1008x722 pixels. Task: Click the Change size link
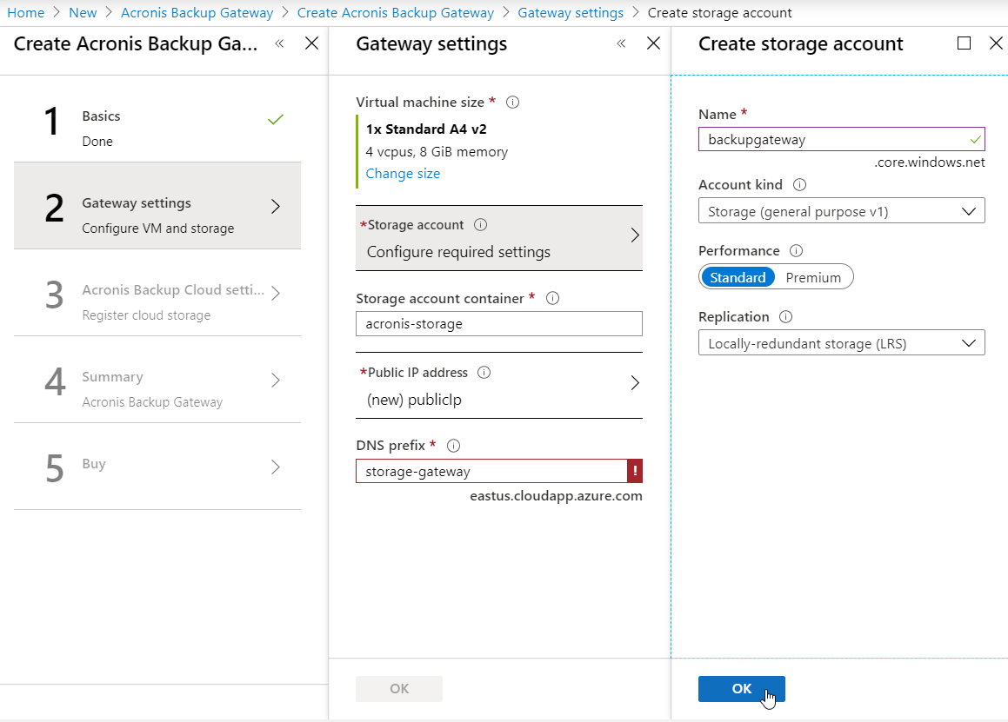coord(403,174)
